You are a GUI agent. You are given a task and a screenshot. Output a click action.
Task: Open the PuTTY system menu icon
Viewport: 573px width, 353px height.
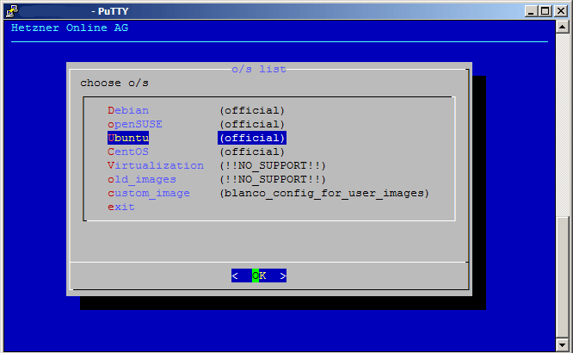[12, 11]
